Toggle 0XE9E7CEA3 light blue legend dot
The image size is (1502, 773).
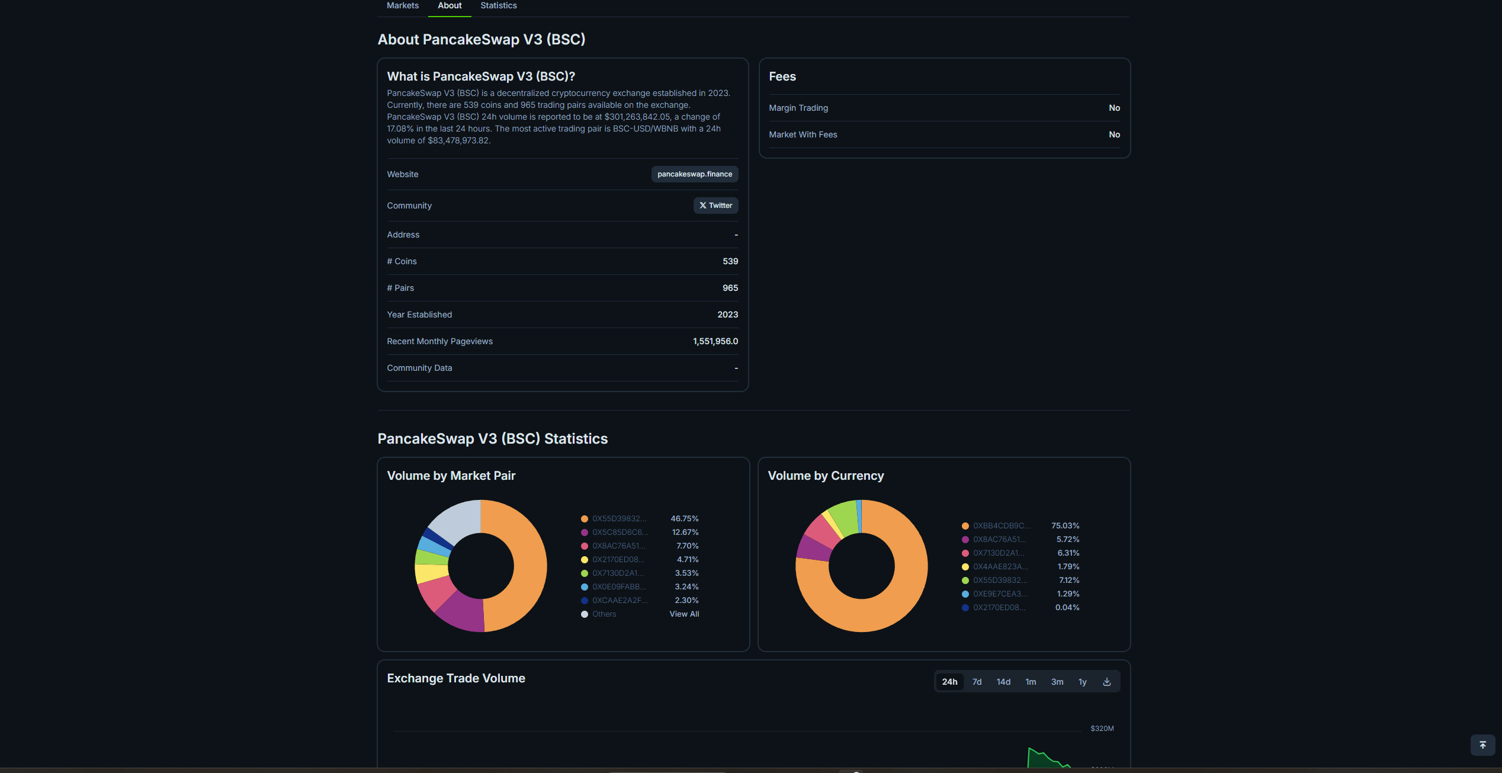(965, 594)
